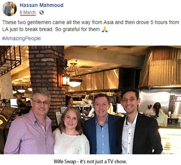Click the Hassan Mahmoud name link
Viewport: 181px width, 165px height.
pyautogui.click(x=42, y=5)
